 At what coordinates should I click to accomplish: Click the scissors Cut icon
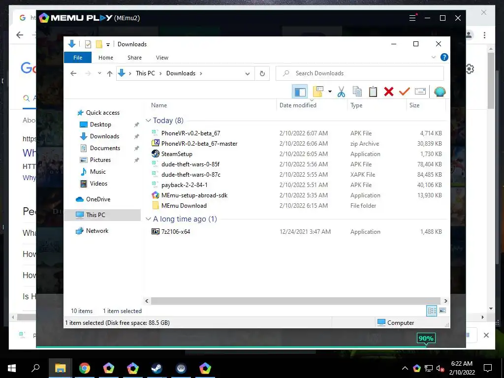[341, 92]
